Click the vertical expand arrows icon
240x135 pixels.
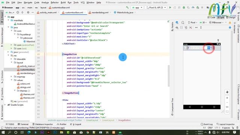coord(201,27)
